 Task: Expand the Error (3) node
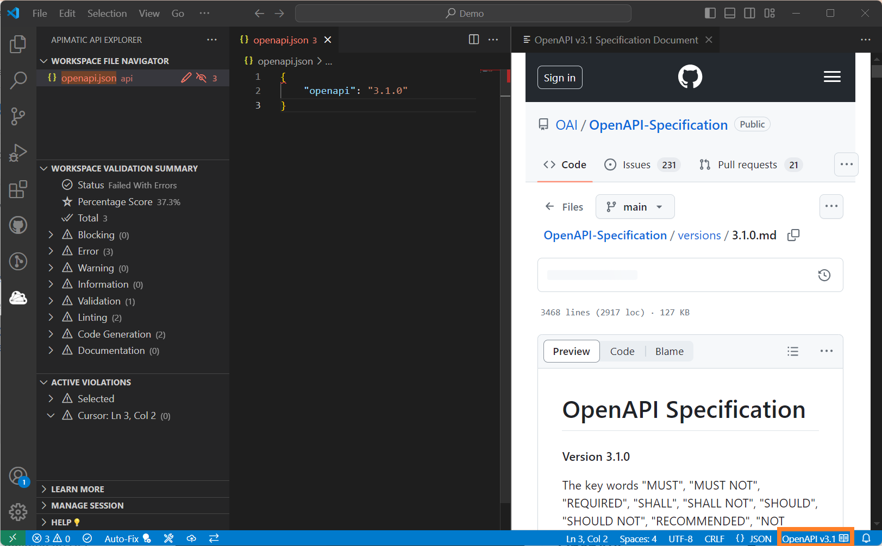[x=51, y=251]
